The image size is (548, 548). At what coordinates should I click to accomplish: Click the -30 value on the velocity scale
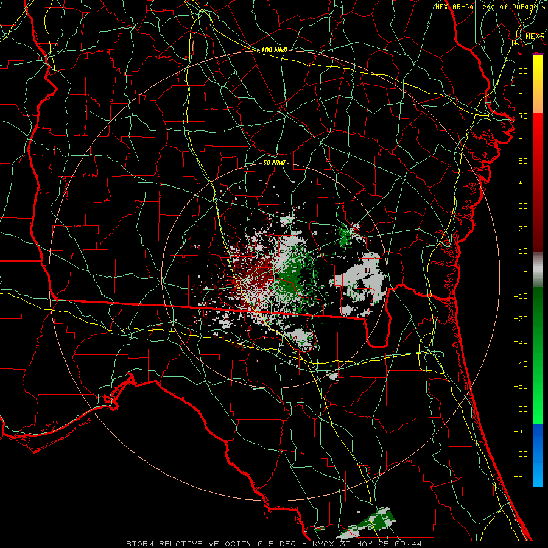click(521, 342)
